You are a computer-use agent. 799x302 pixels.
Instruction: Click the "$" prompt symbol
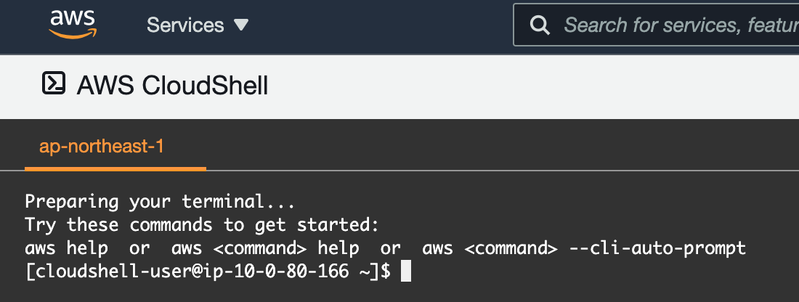point(386,272)
